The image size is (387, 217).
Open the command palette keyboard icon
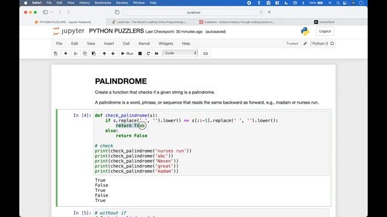coord(206,54)
